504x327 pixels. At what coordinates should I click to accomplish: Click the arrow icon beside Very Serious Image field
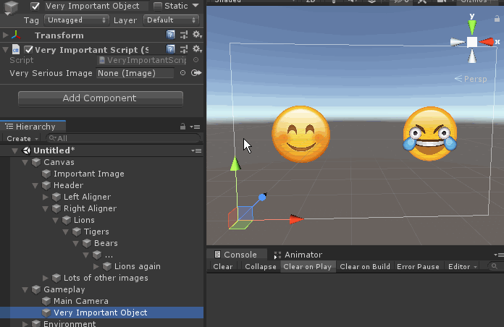click(196, 73)
